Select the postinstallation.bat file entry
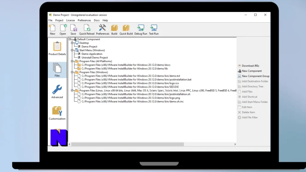This screenshot has height=172, width=306. tap(136, 79)
